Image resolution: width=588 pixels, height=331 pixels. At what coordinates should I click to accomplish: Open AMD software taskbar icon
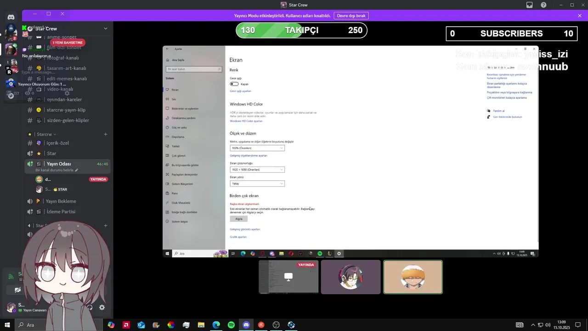pos(126,325)
